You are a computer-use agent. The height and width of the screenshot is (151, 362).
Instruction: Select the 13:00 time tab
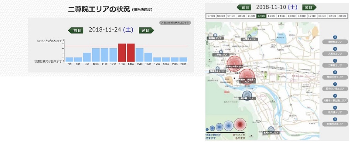271,16
